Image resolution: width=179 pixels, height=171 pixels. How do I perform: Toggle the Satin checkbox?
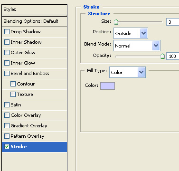pos(7,105)
